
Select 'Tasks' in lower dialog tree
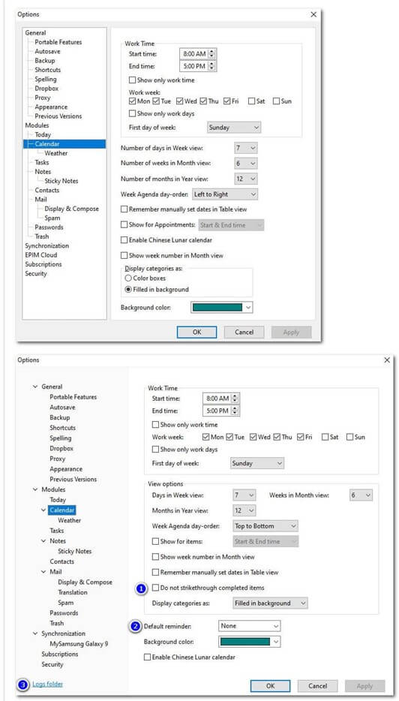[57, 531]
